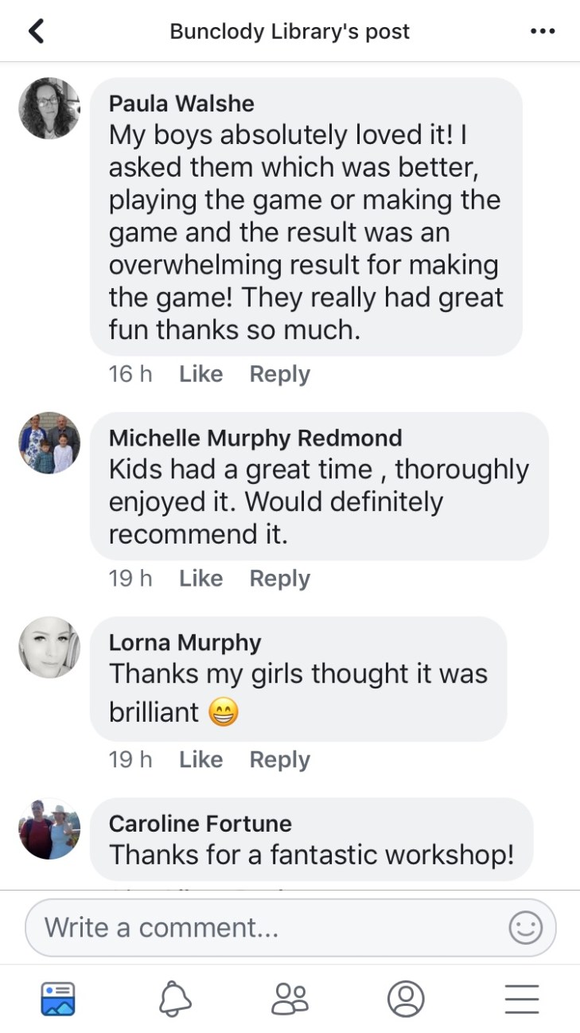Open the hamburger menu icon
580x1033 pixels.
click(x=522, y=998)
